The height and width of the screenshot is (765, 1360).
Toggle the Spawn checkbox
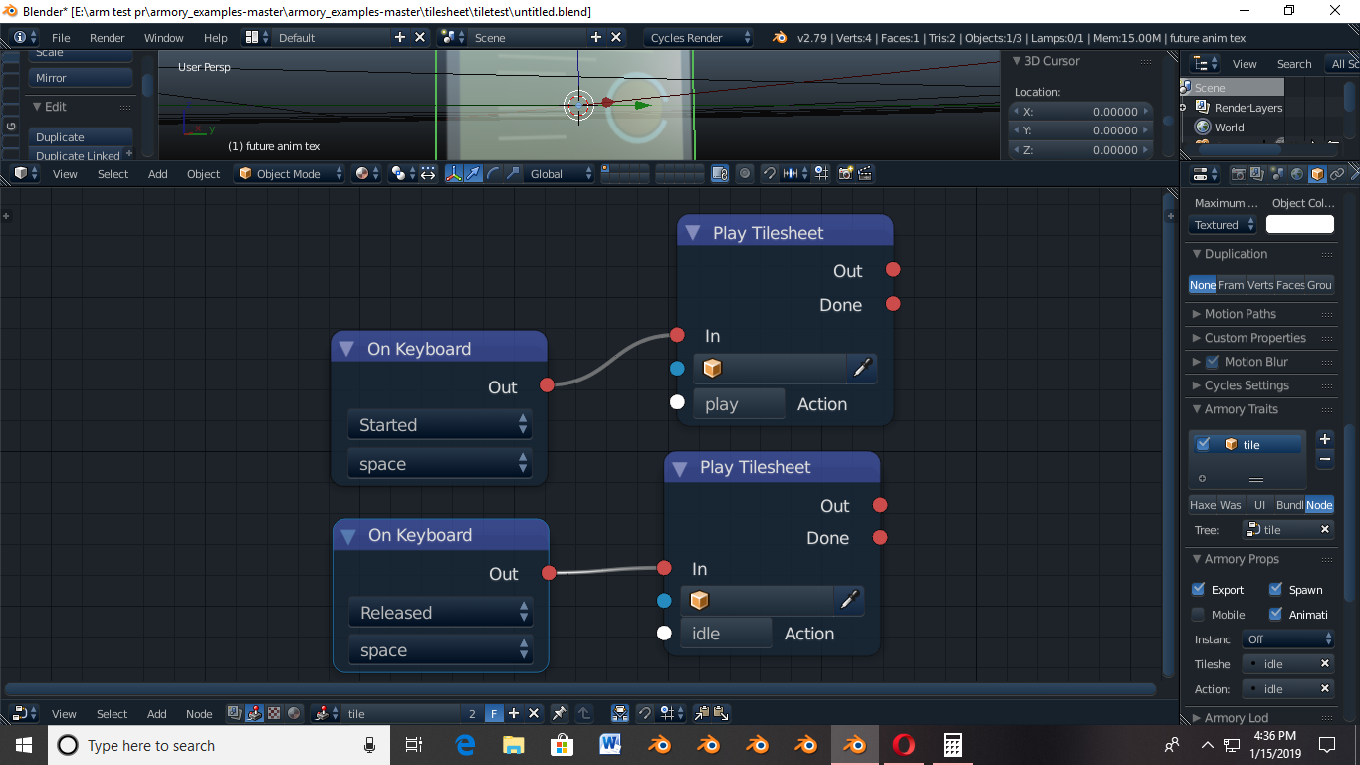point(1275,589)
